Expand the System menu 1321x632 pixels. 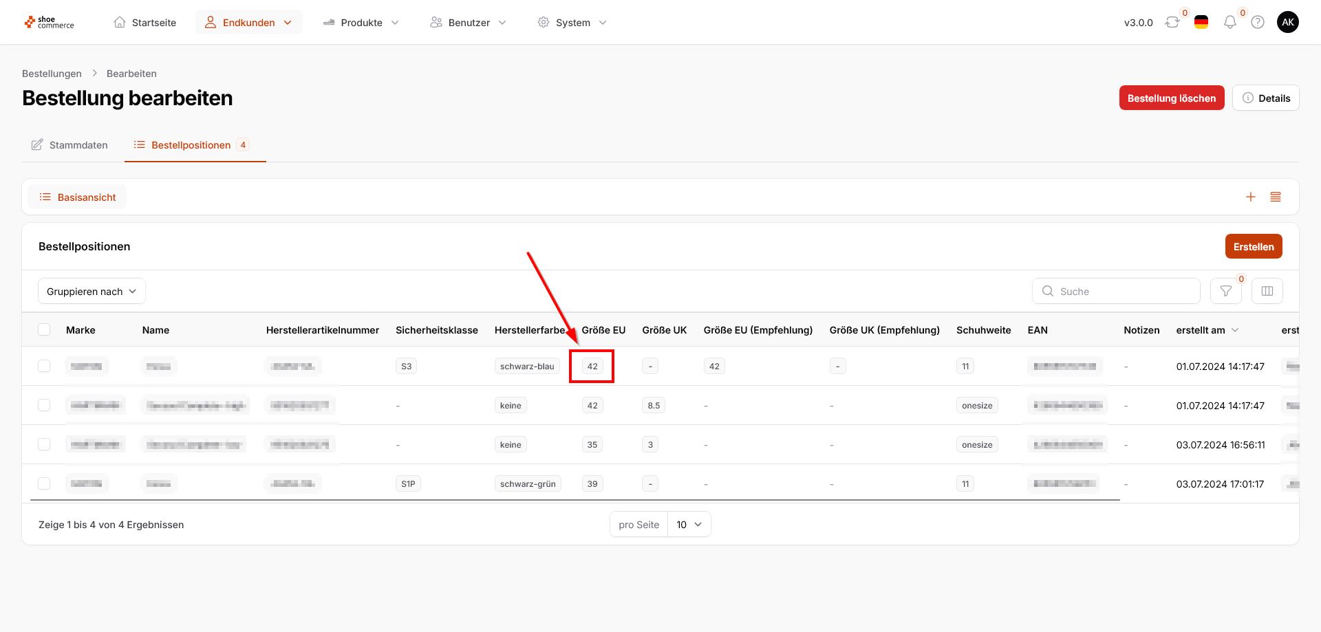click(572, 23)
